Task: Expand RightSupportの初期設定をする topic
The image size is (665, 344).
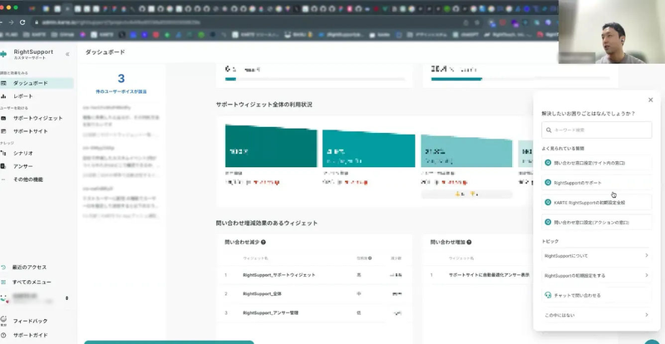Action: tap(596, 275)
